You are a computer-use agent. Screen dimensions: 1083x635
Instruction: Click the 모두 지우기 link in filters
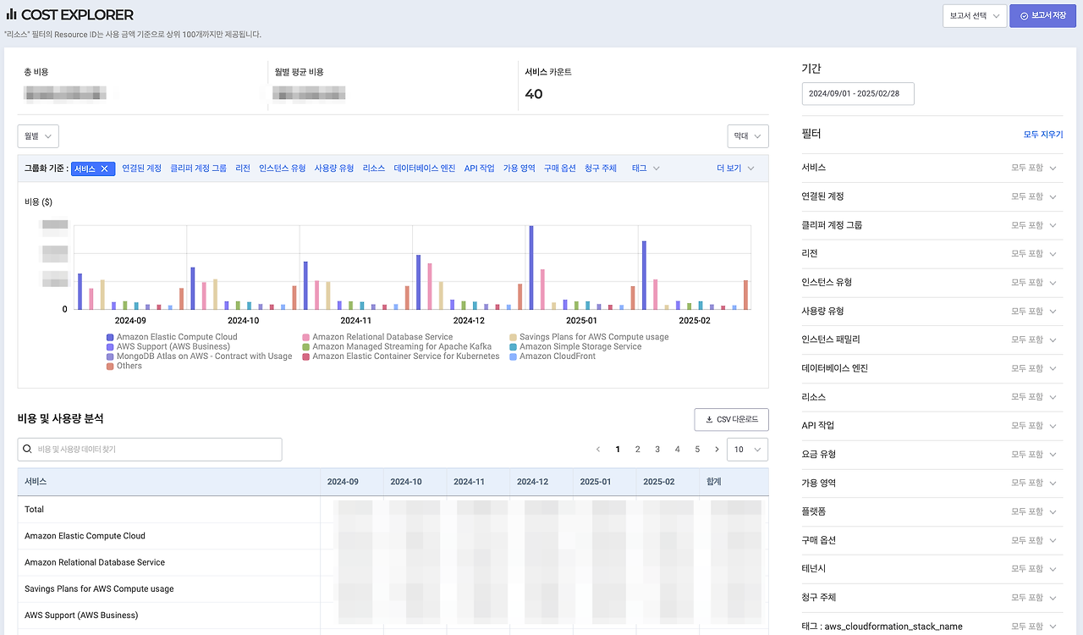click(1043, 135)
